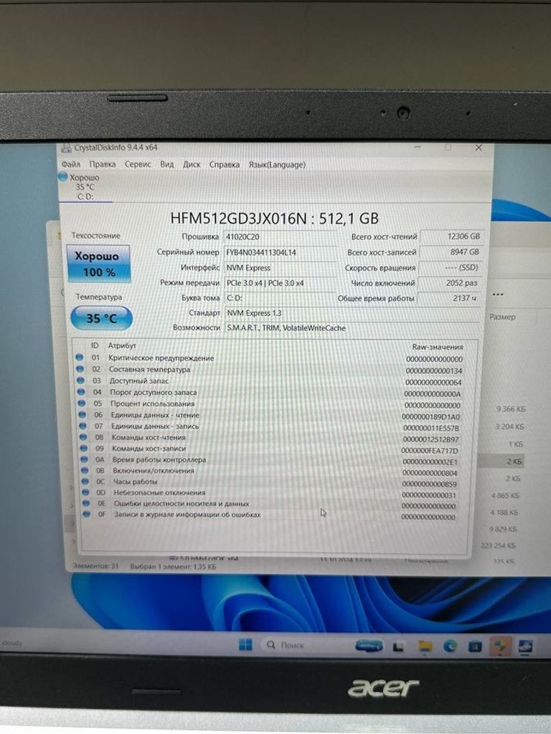The width and height of the screenshot is (551, 734).
Task: Click the blue oval icon beside the taskbar search
Action: (x=369, y=646)
